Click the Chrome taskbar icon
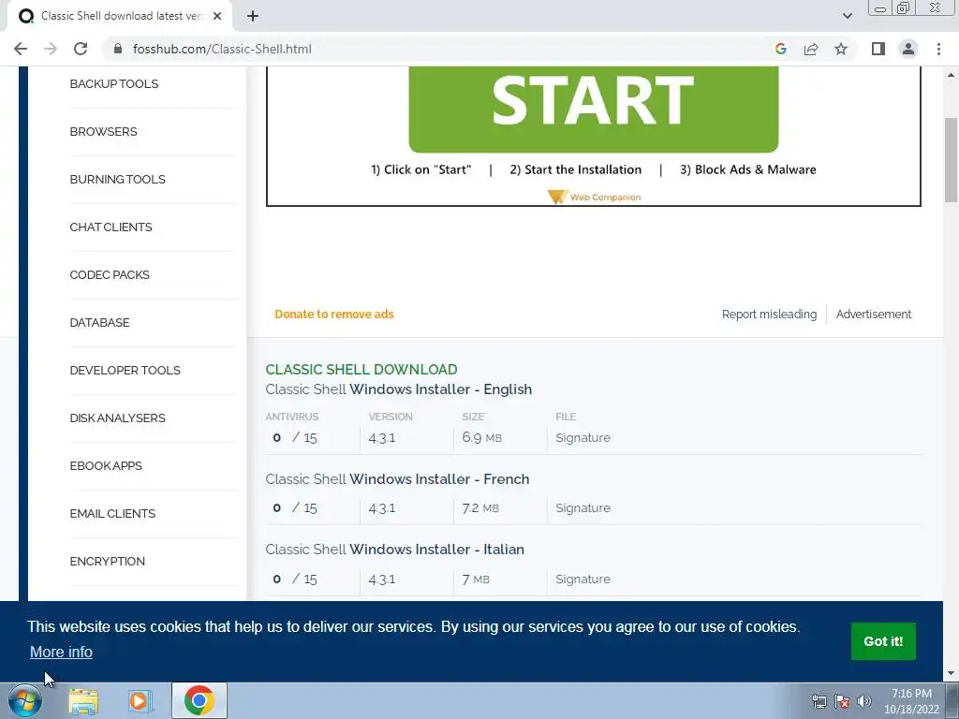Screen dimensions: 959x719 (x=199, y=700)
